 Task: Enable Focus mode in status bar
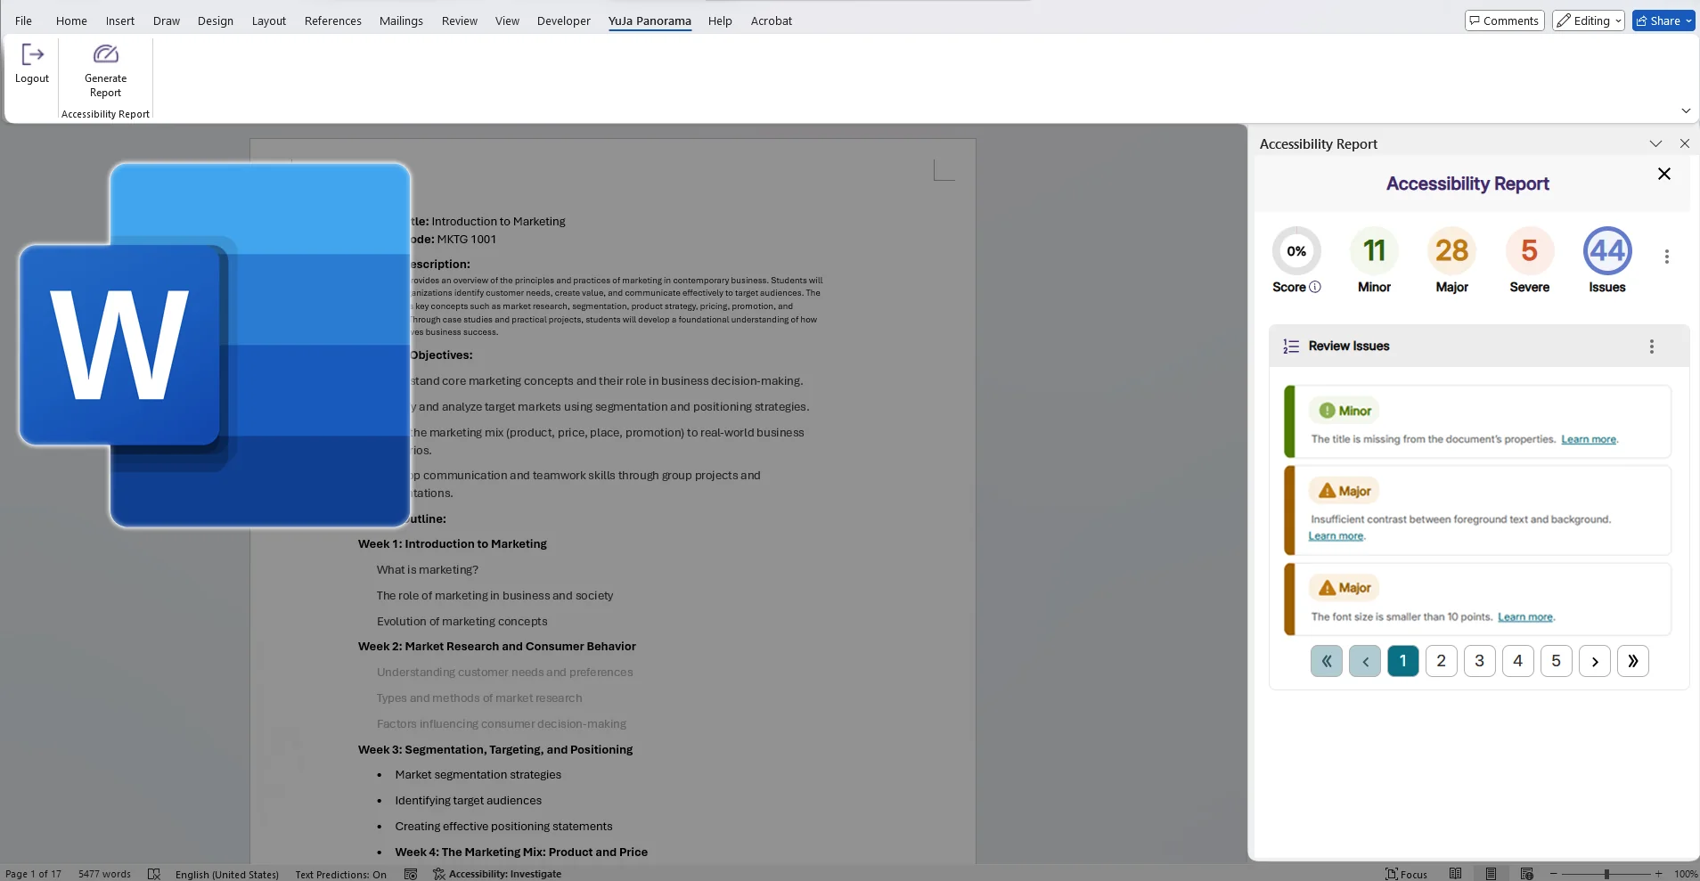(x=1406, y=874)
